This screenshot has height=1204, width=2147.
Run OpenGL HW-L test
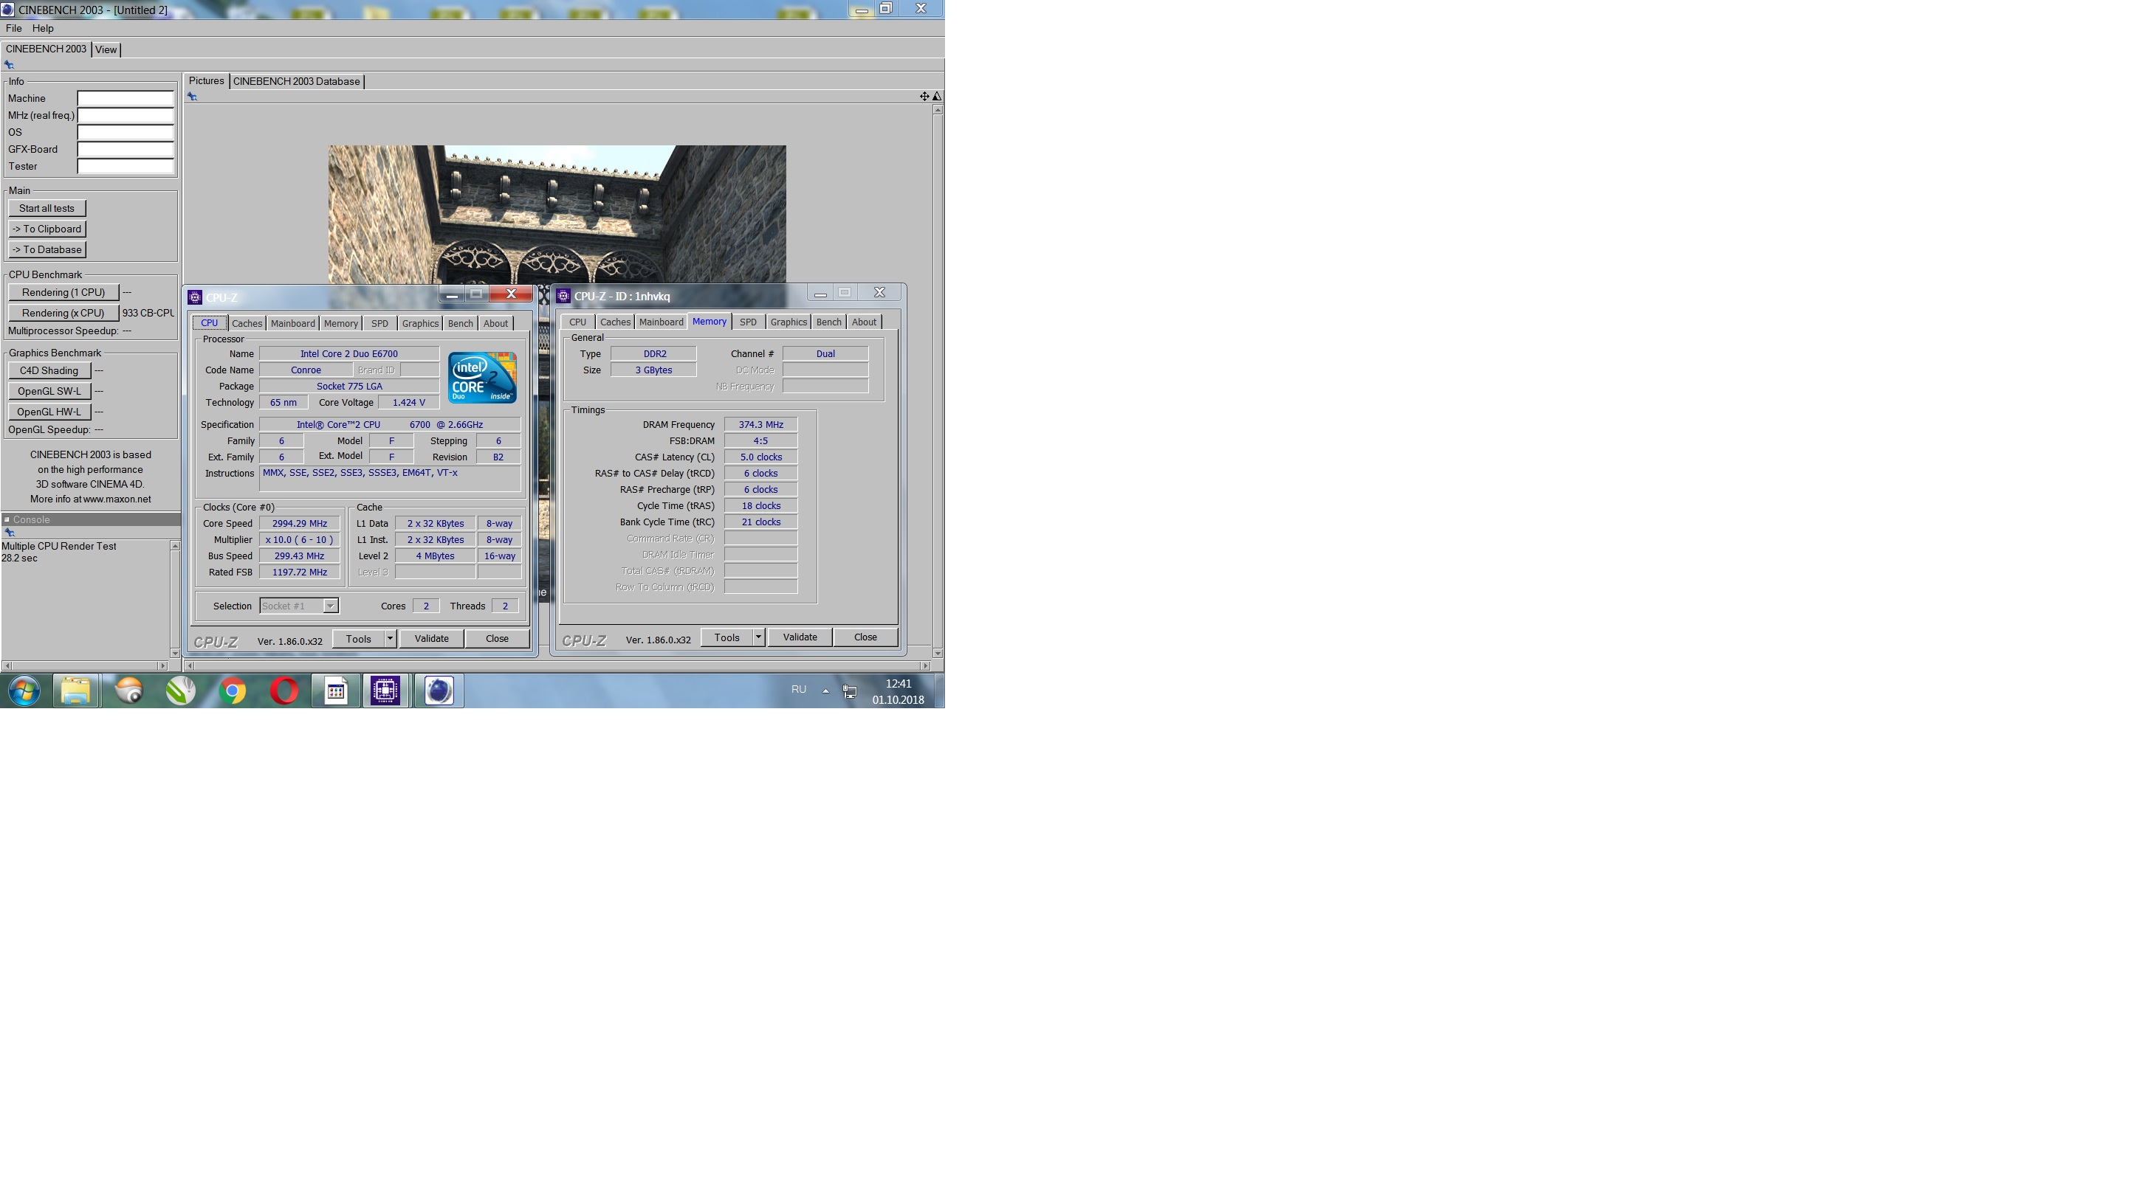(49, 412)
